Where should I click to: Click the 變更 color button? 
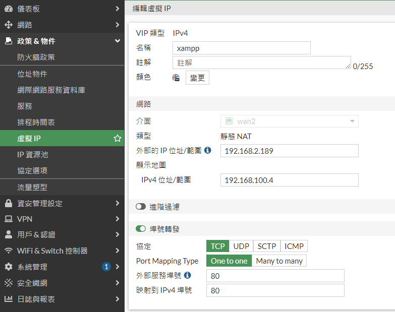coord(197,78)
